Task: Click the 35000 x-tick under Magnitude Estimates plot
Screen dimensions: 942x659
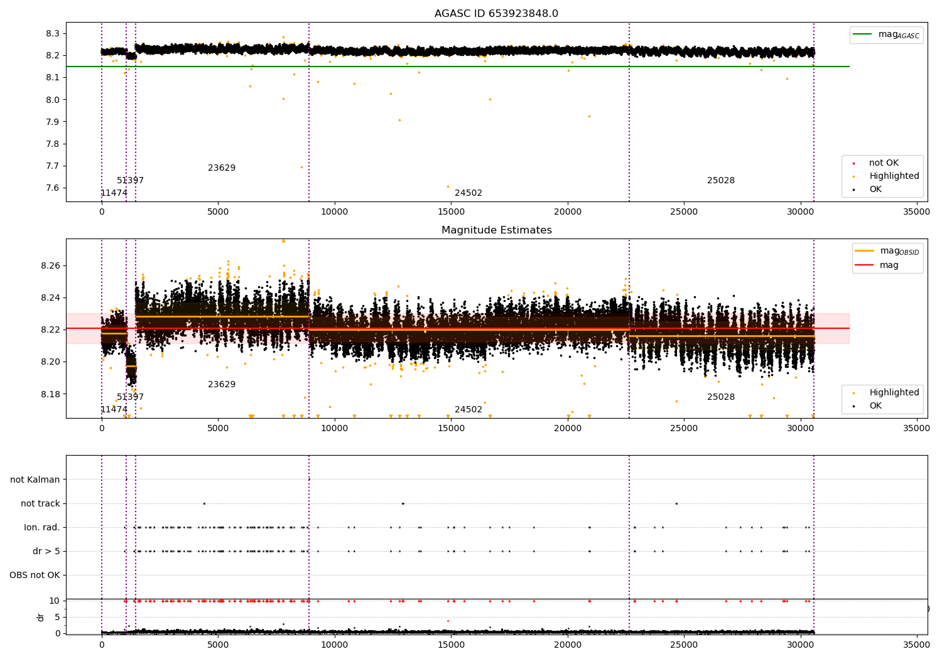Action: tap(916, 429)
